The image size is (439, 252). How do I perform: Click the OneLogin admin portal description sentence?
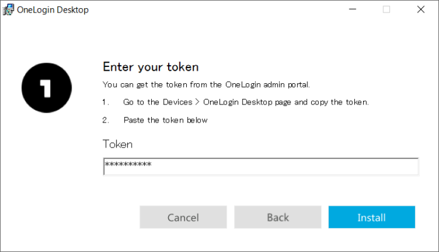[x=206, y=84]
